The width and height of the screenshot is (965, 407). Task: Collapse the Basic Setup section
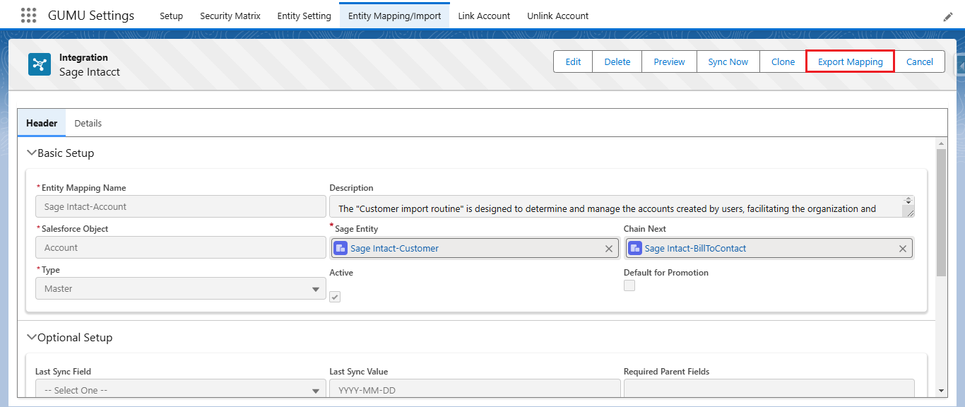(32, 153)
